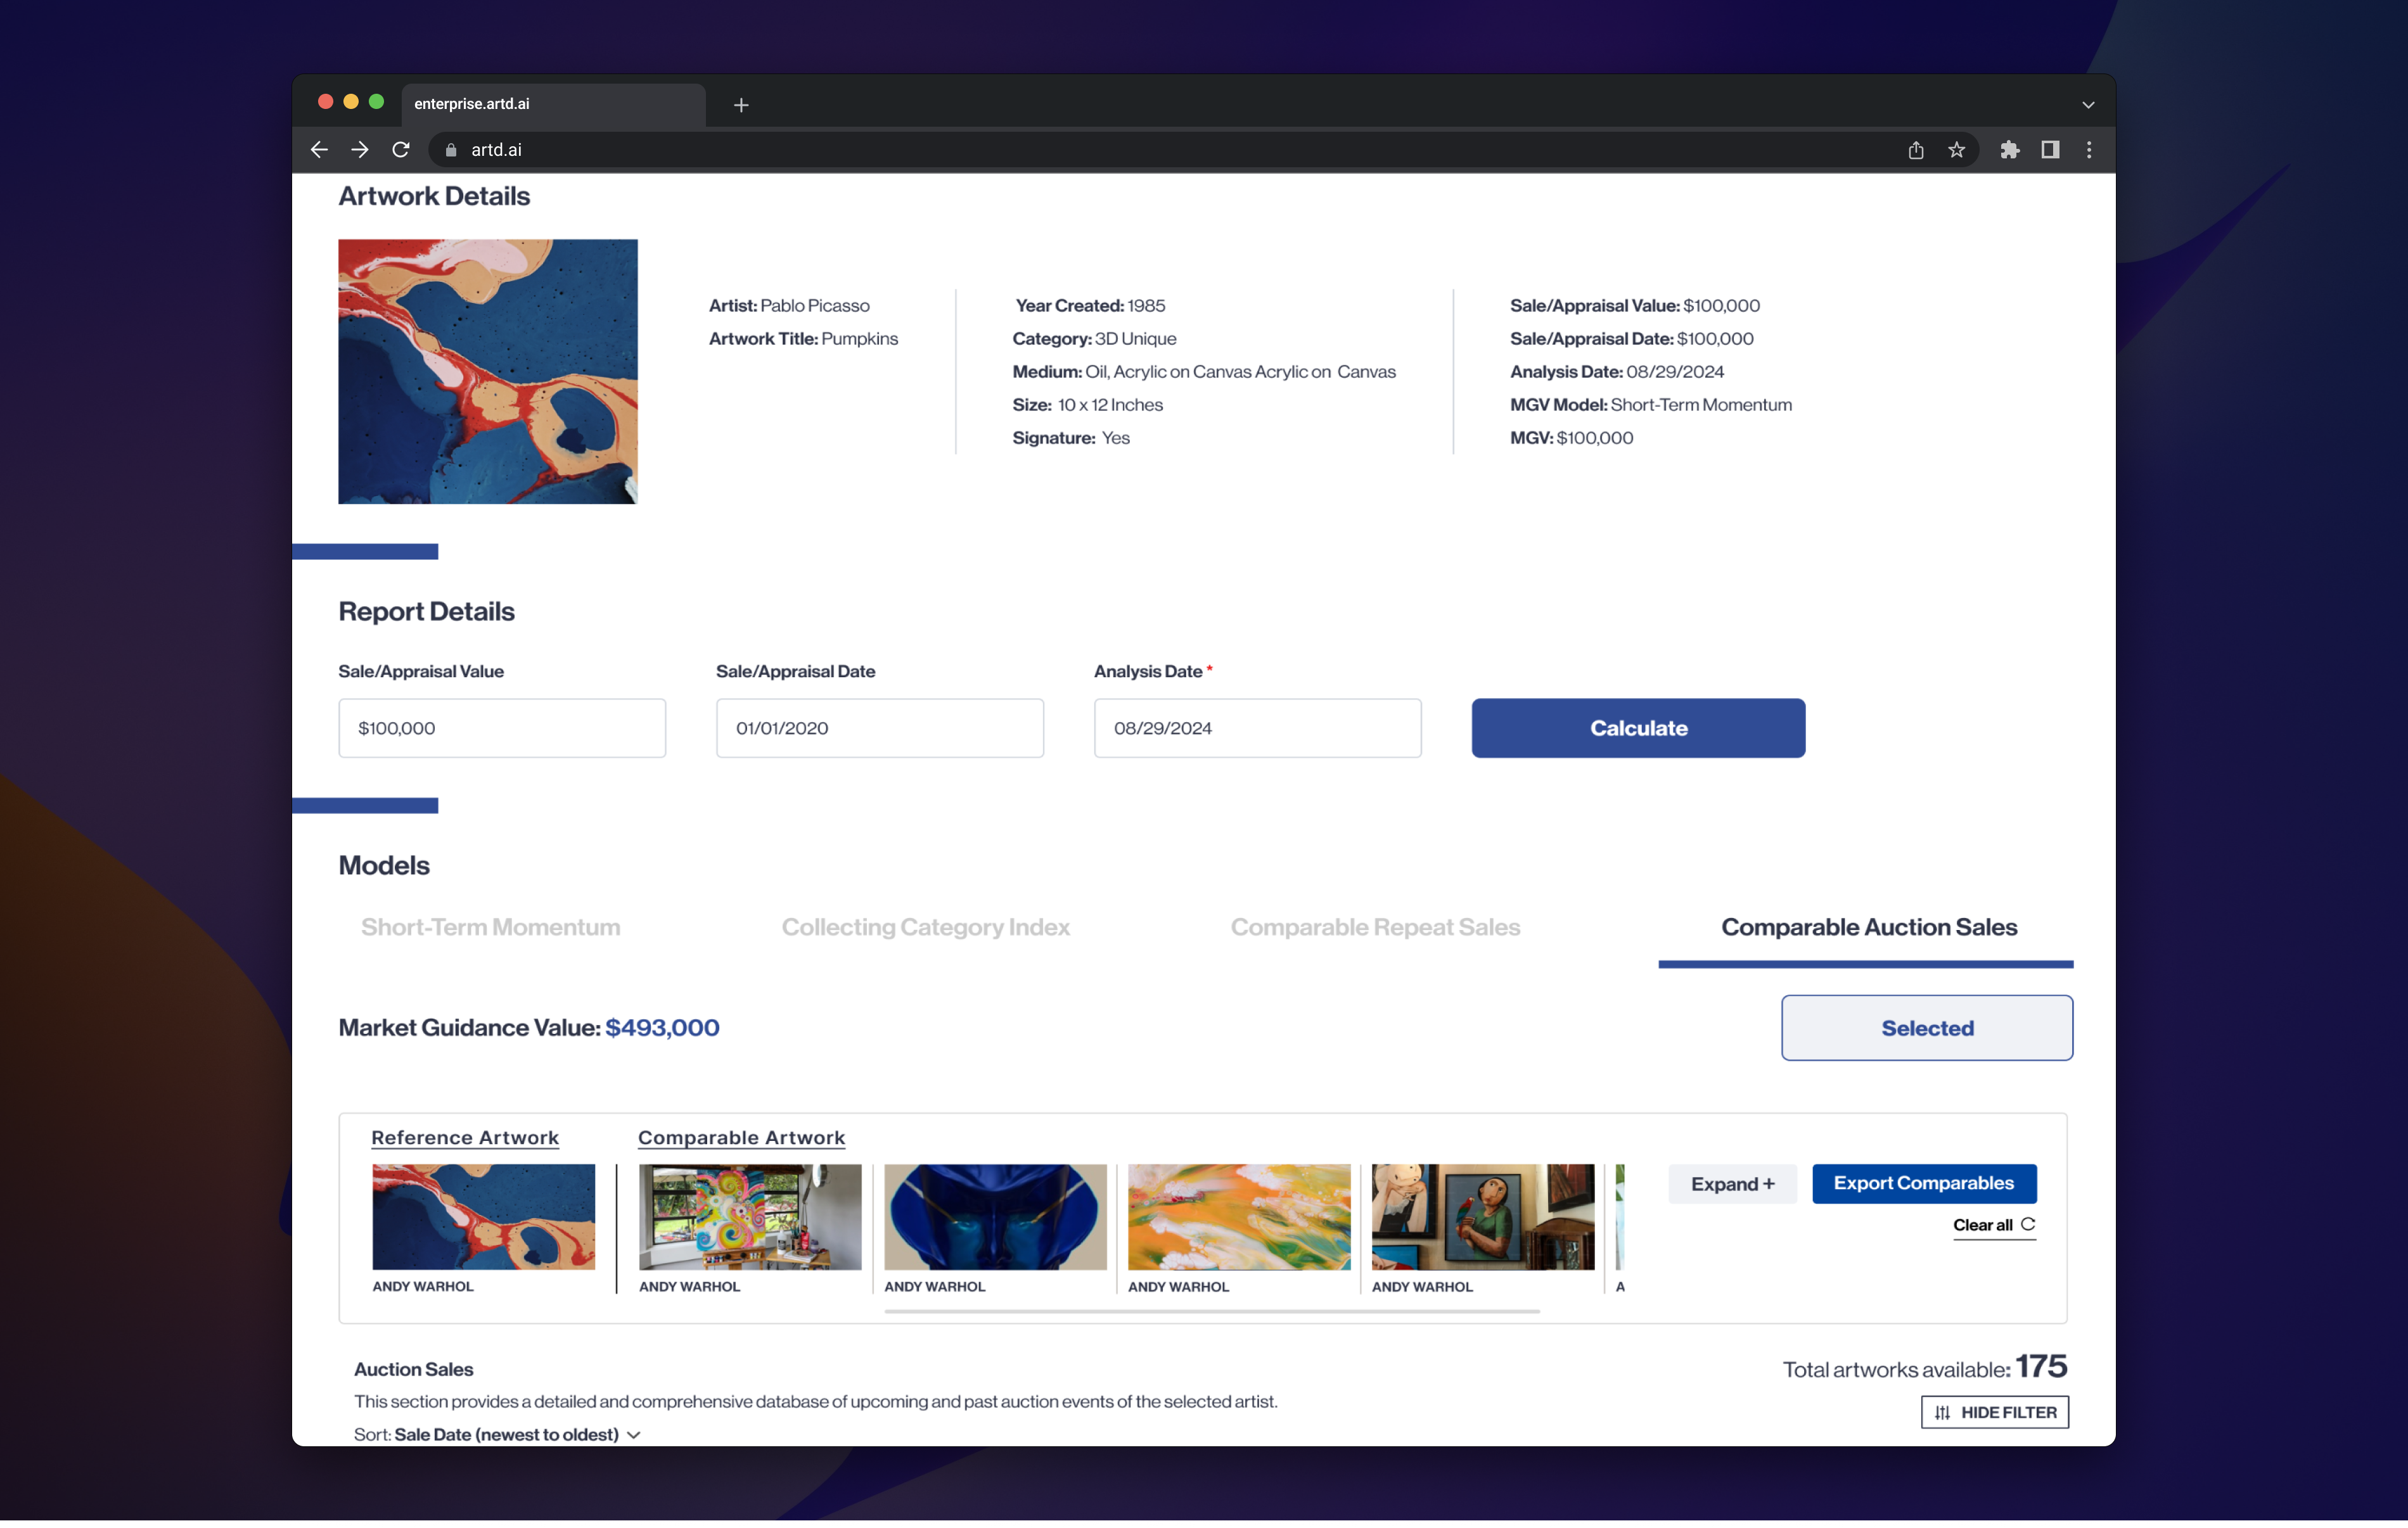Click the total artworks count 175
Image resolution: width=2408 pixels, height=1528 pixels.
pos(2040,1366)
